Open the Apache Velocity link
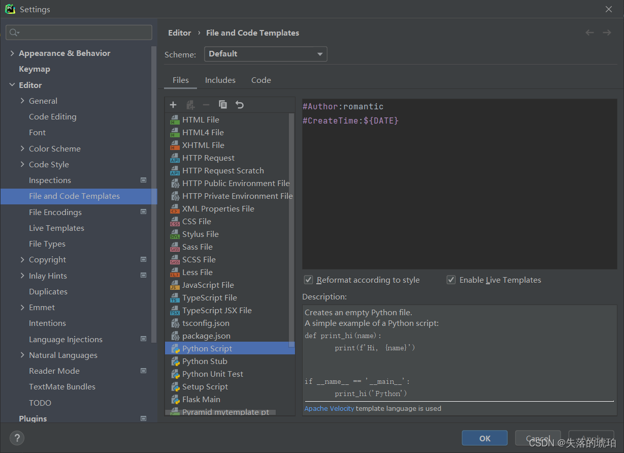 (x=330, y=408)
